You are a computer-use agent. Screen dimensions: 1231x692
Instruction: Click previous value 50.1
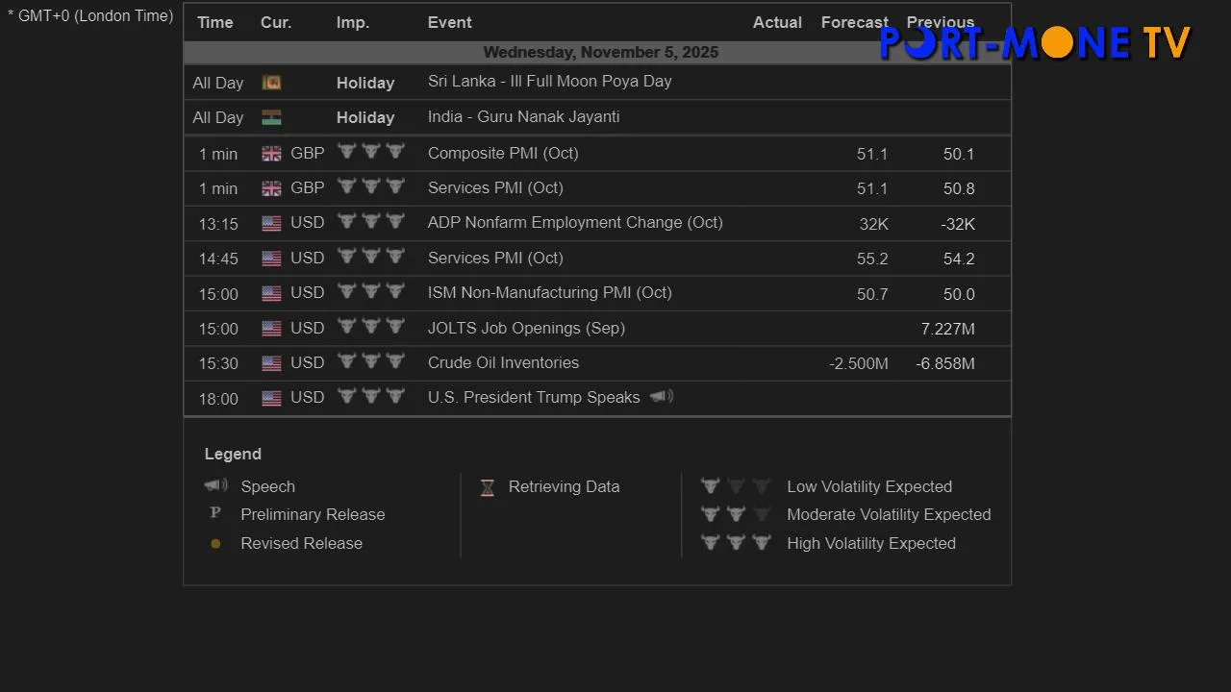click(x=959, y=154)
